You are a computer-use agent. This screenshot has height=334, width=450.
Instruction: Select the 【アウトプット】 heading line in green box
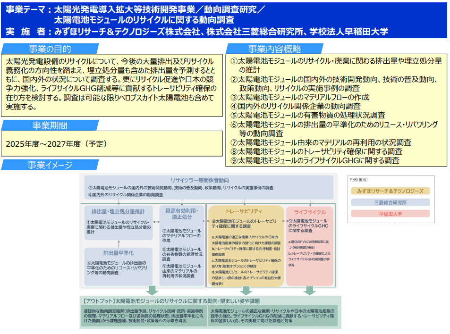[171, 301]
